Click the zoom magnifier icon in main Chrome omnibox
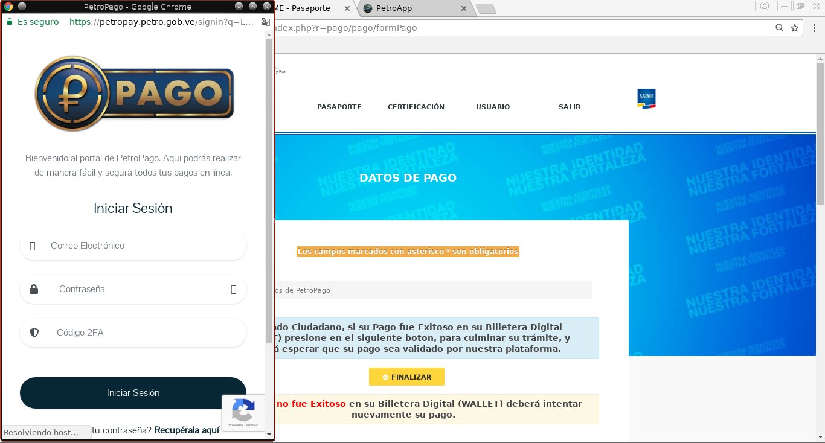 tap(780, 28)
